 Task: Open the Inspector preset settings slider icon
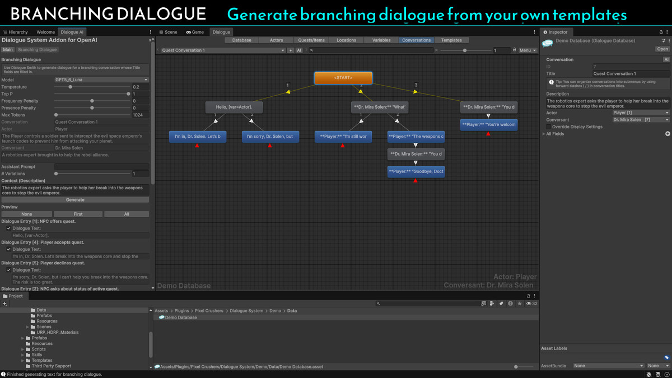click(x=664, y=41)
